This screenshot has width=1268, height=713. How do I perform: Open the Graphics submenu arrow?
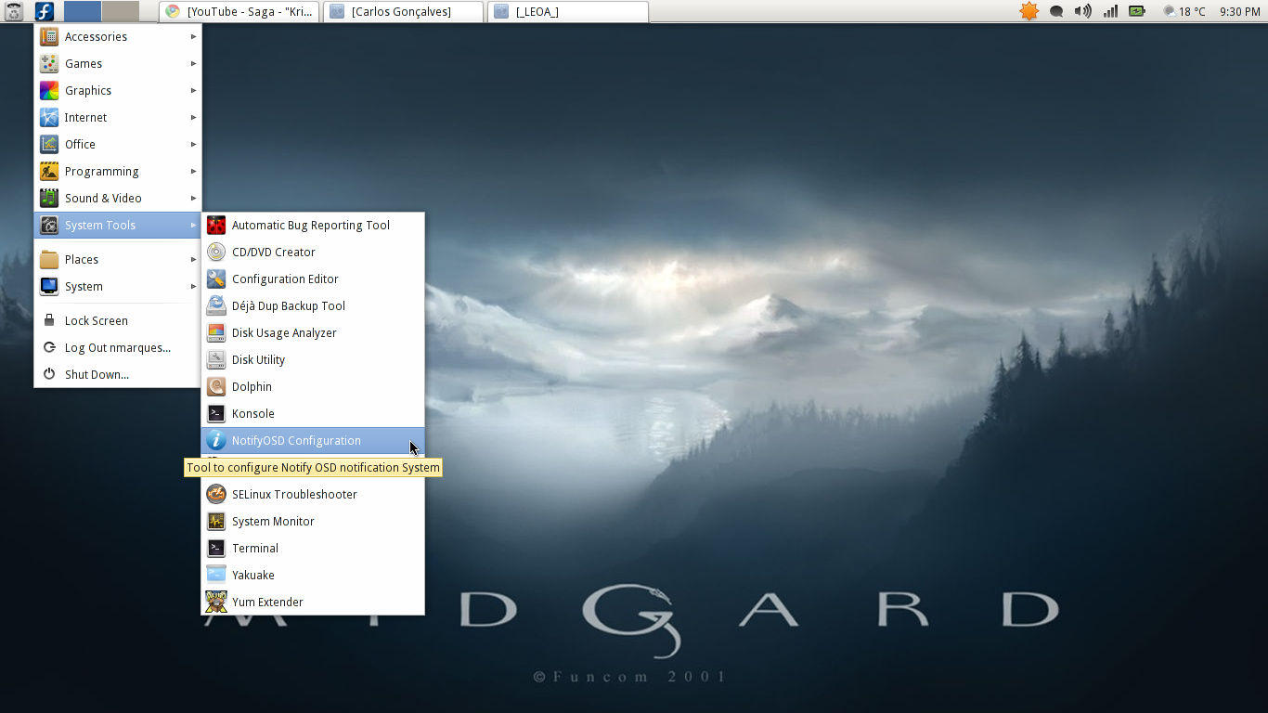[194, 91]
